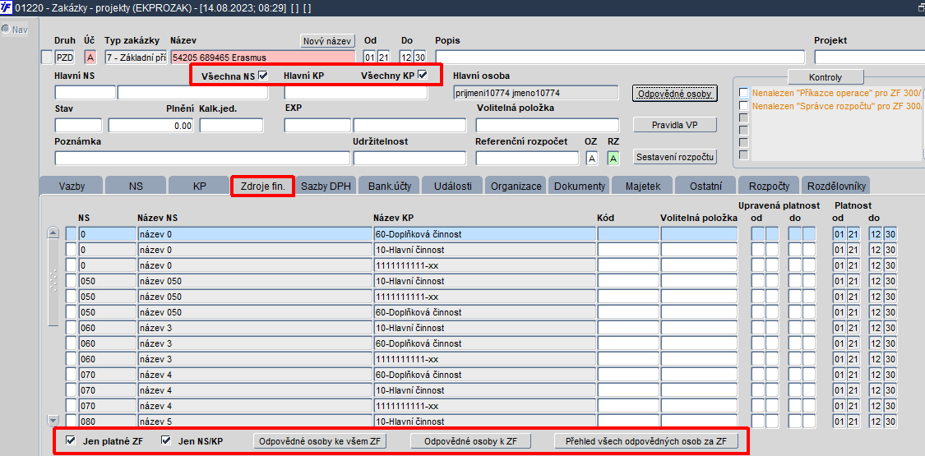Image resolution: width=925 pixels, height=456 pixels.
Task: Uncheck the Jen NS/KP checkbox
Action: (166, 440)
